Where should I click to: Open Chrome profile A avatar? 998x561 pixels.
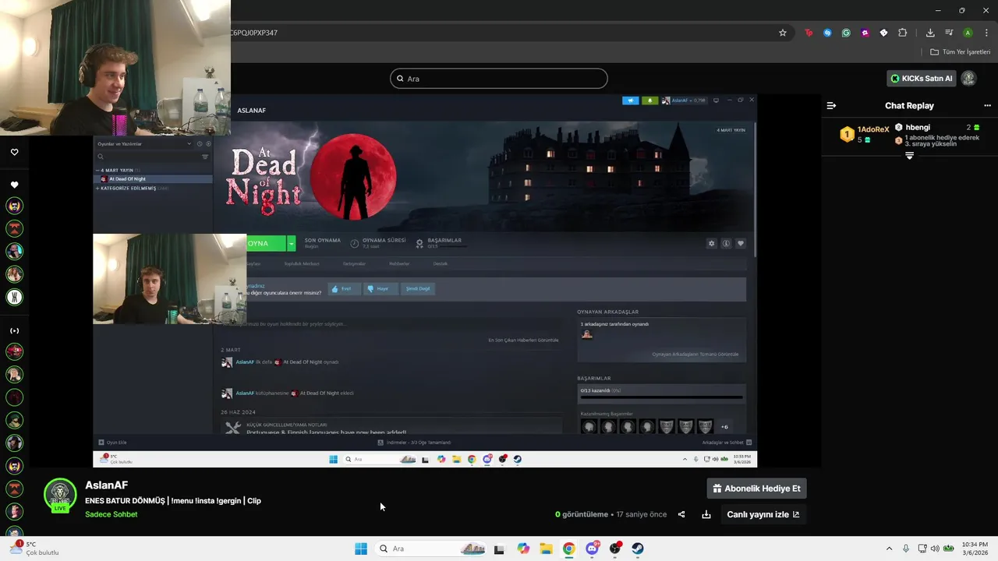(x=968, y=33)
